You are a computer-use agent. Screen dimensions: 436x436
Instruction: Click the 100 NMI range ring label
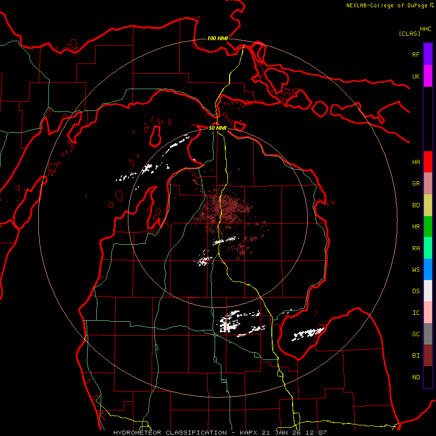point(218,38)
